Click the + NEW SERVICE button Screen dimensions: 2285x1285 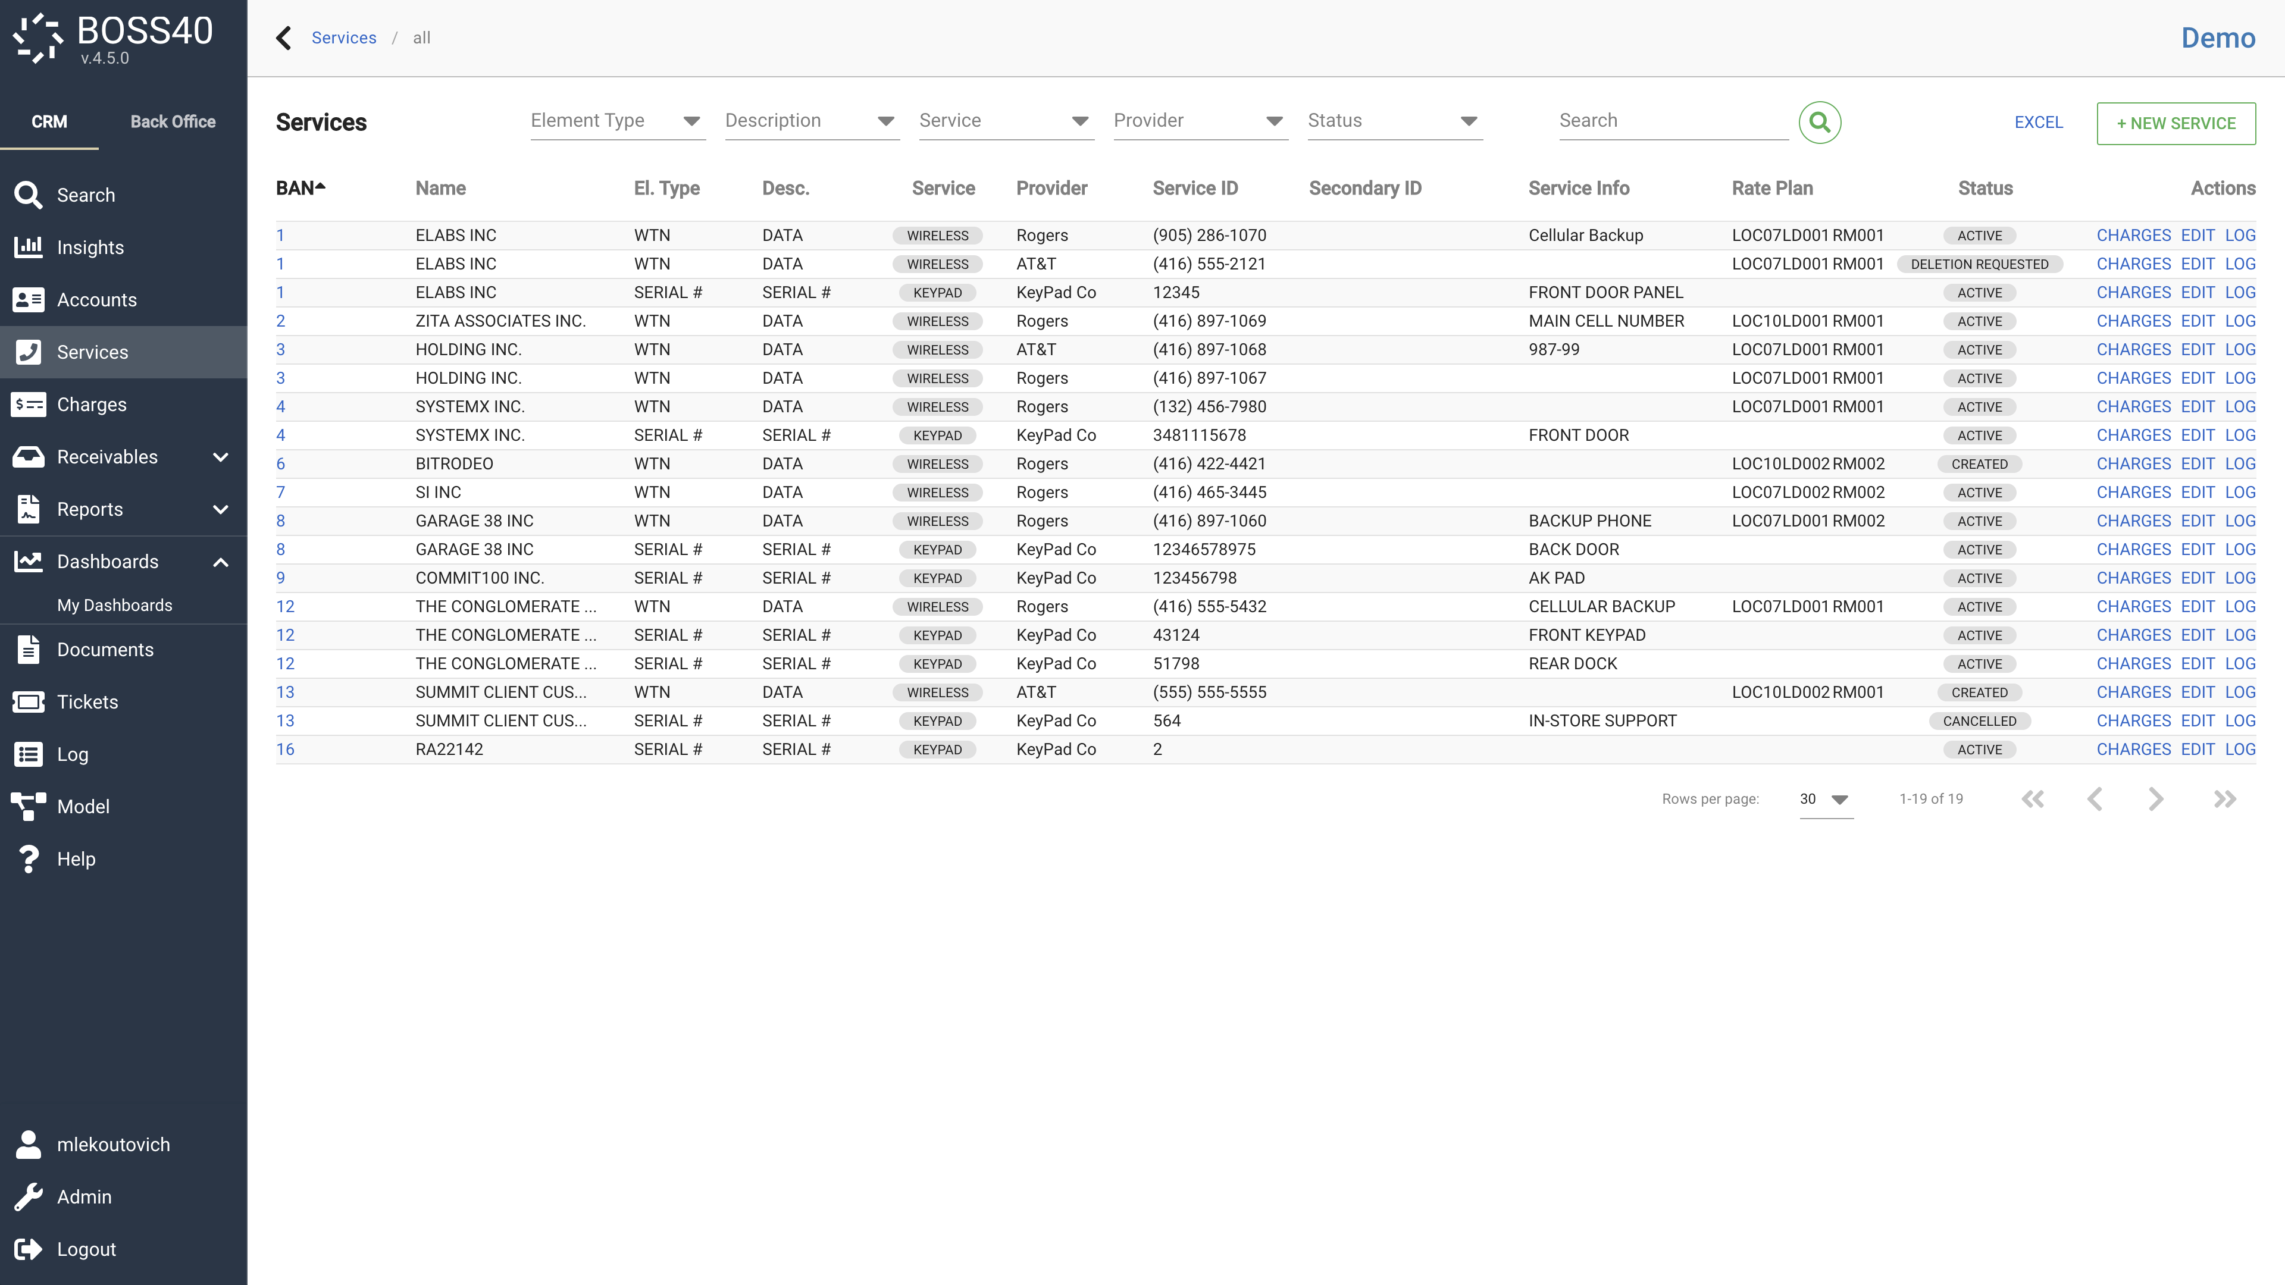(x=2175, y=123)
